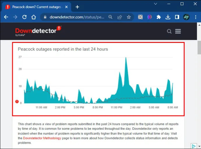Image resolution: width=201 pixels, height=149 pixels.
Task: Share this page from the address bar
Action: (x=119, y=17)
